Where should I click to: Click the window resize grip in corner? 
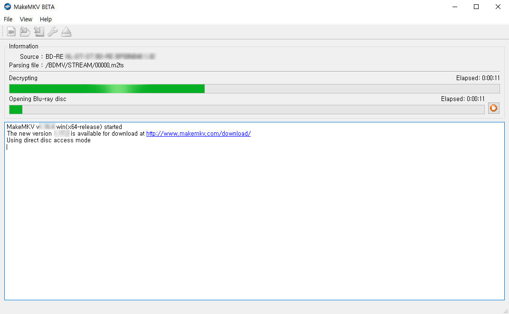click(505, 311)
